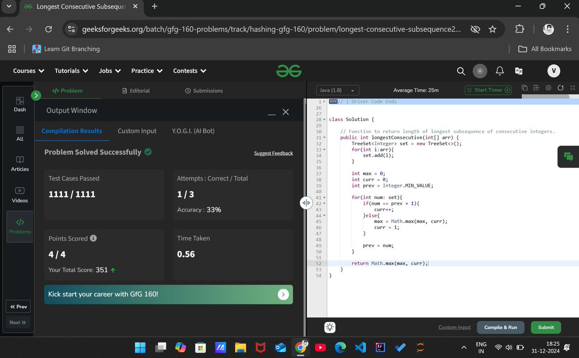Bookmark this page with star icon

pos(493,29)
